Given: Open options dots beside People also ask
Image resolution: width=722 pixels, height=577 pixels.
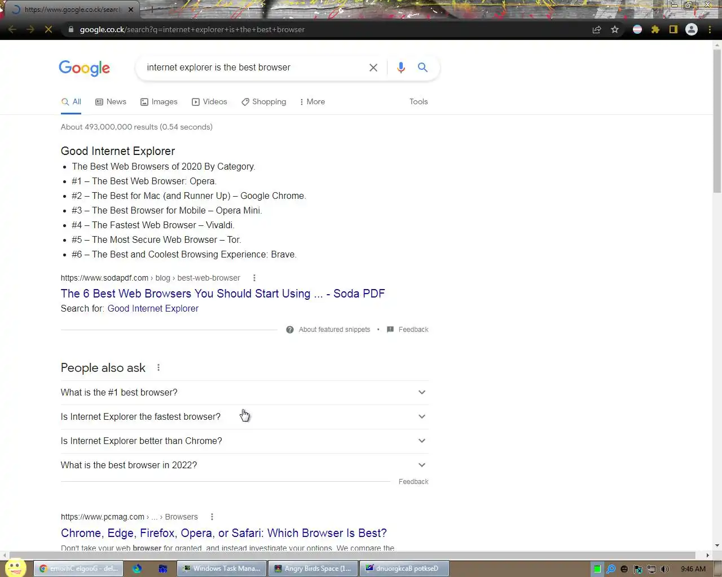Looking at the screenshot, I should pos(159,367).
